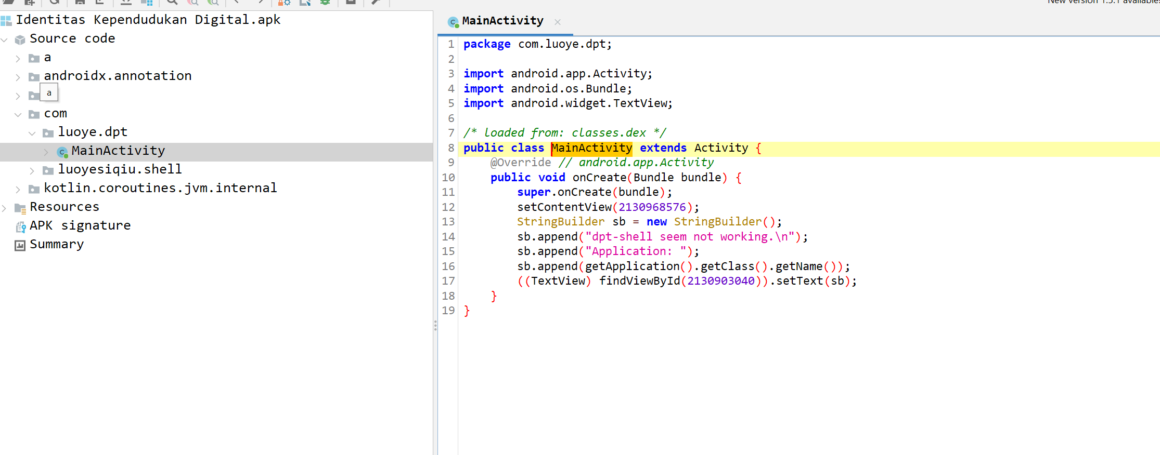
Task: Click the '@Override' annotation on line 9
Action: (520, 163)
